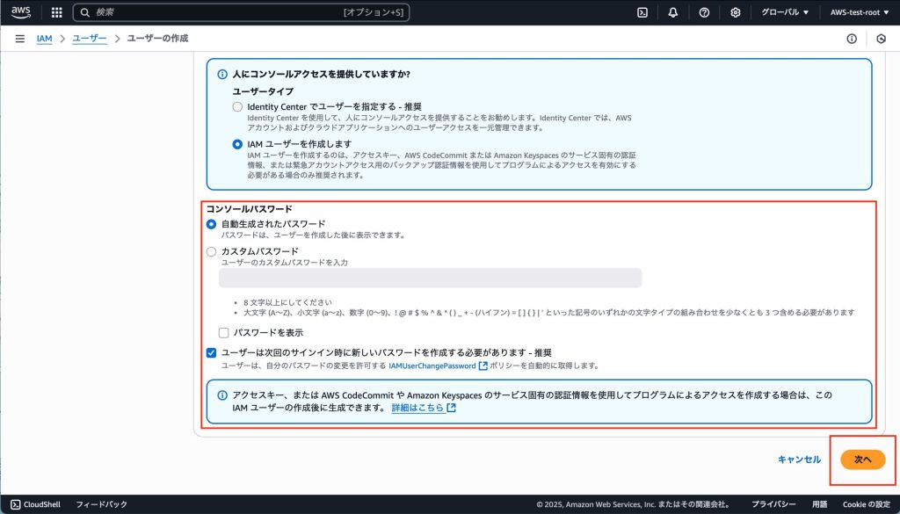Click the 次へ button

(x=863, y=460)
